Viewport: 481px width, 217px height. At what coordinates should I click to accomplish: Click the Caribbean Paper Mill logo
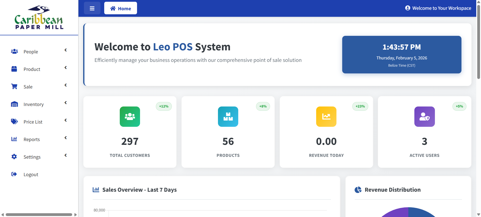(x=39, y=17)
